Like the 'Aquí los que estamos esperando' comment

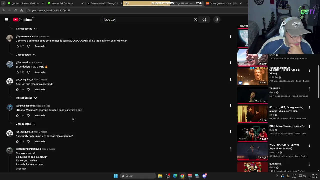17,89
